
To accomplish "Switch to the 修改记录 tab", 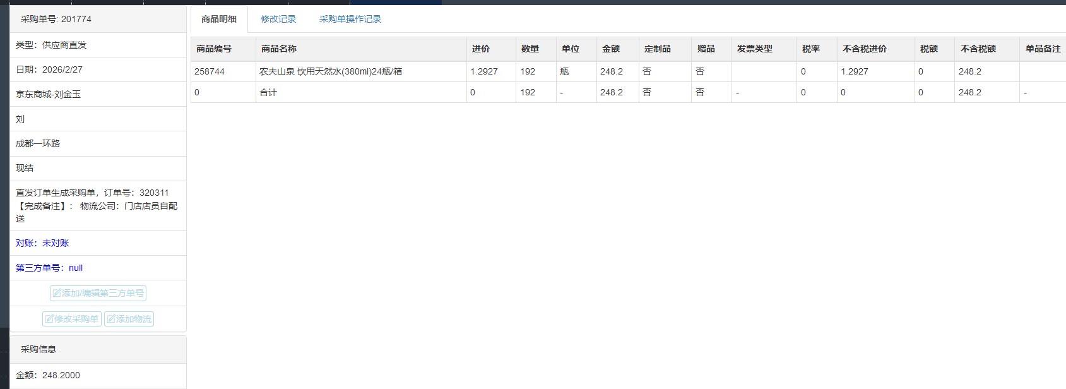I will click(x=278, y=19).
